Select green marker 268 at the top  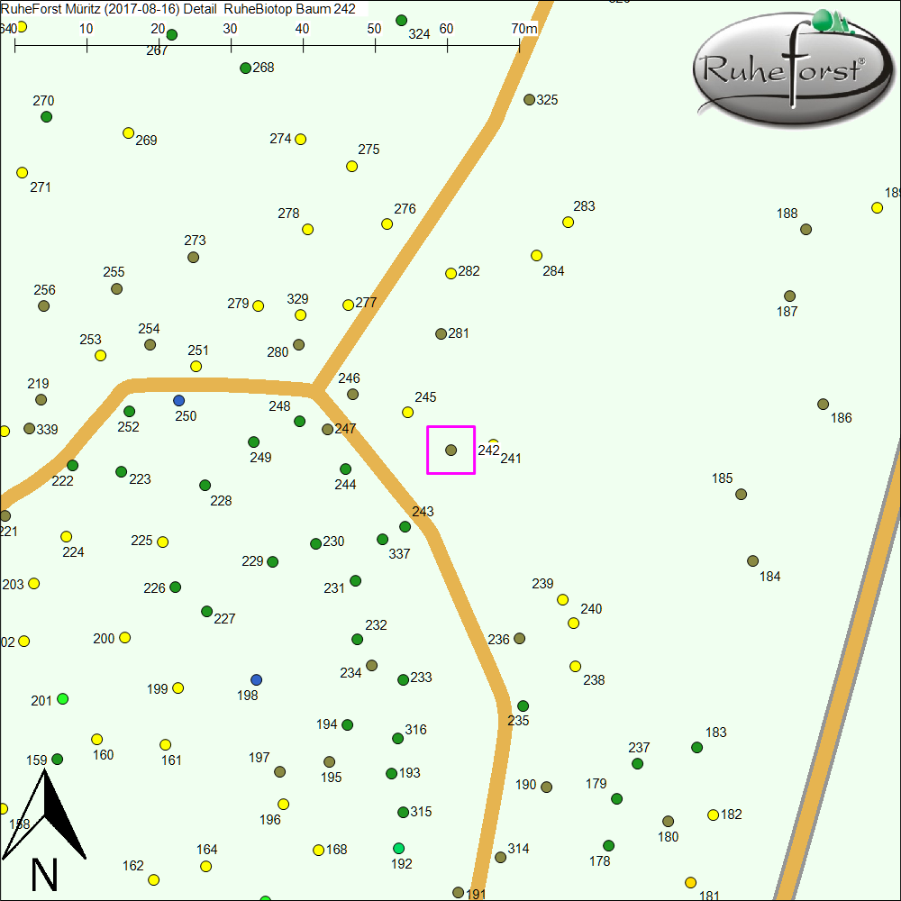tap(245, 68)
